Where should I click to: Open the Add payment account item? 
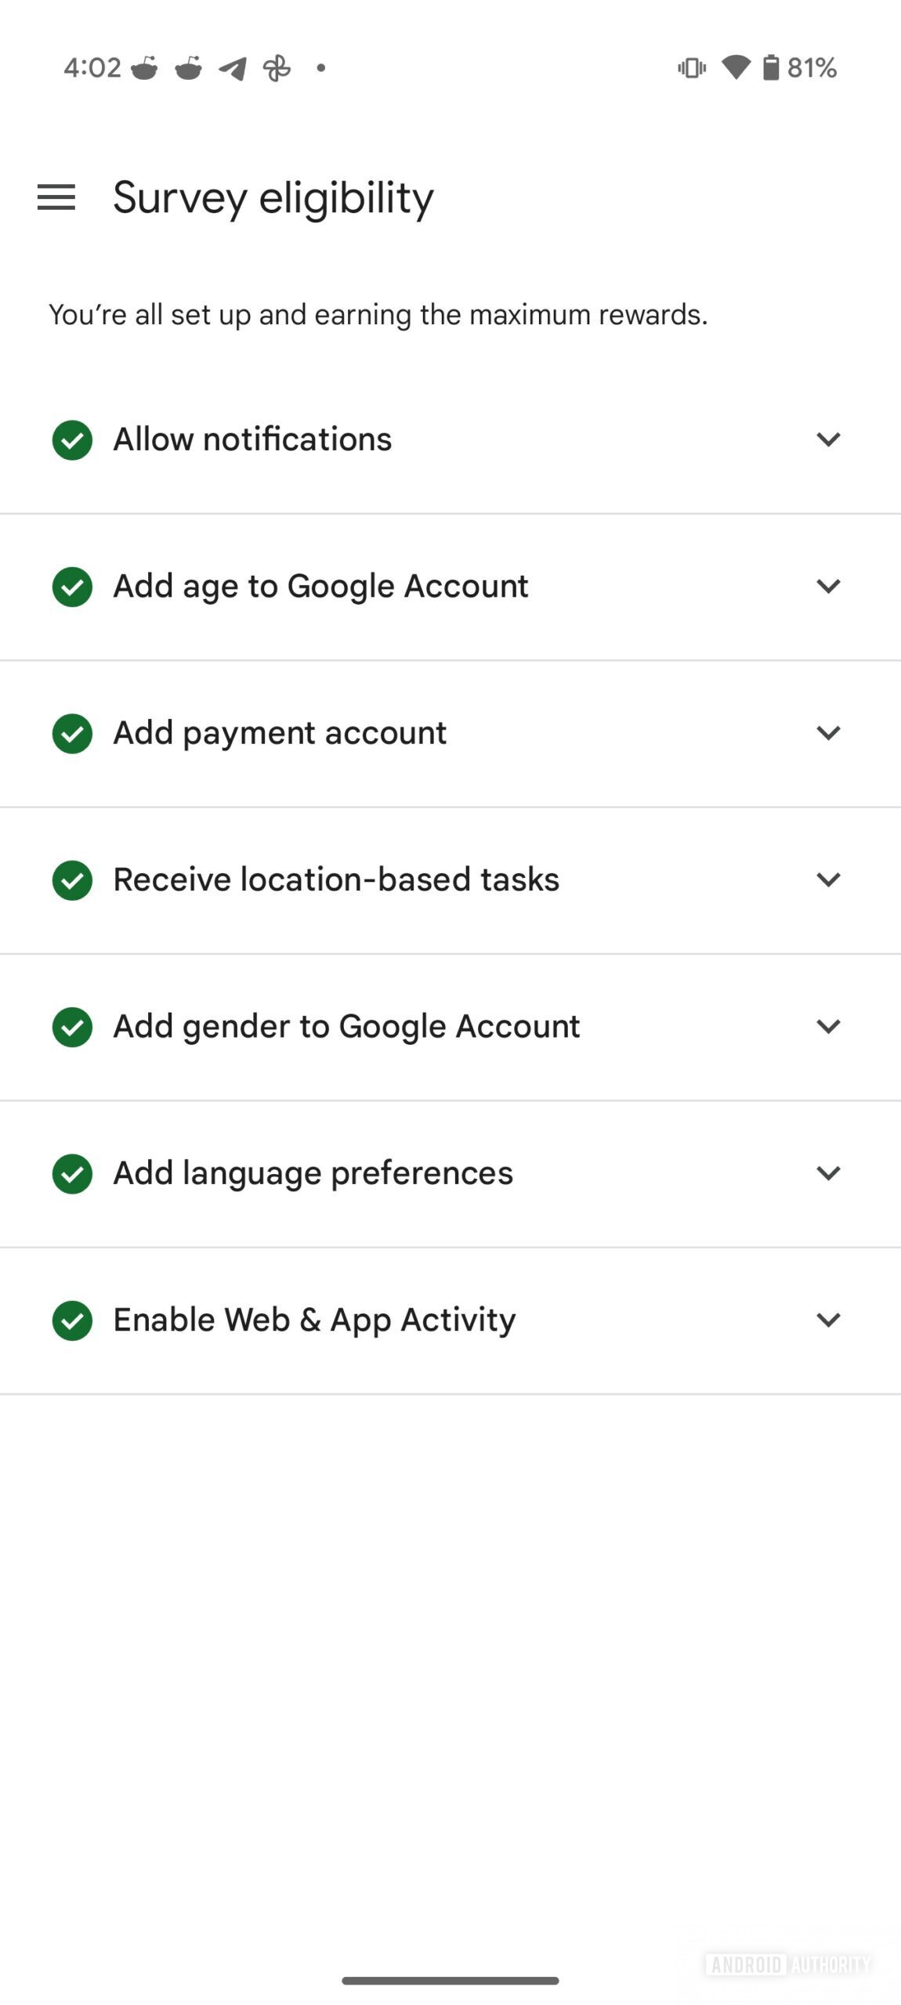pos(280,733)
